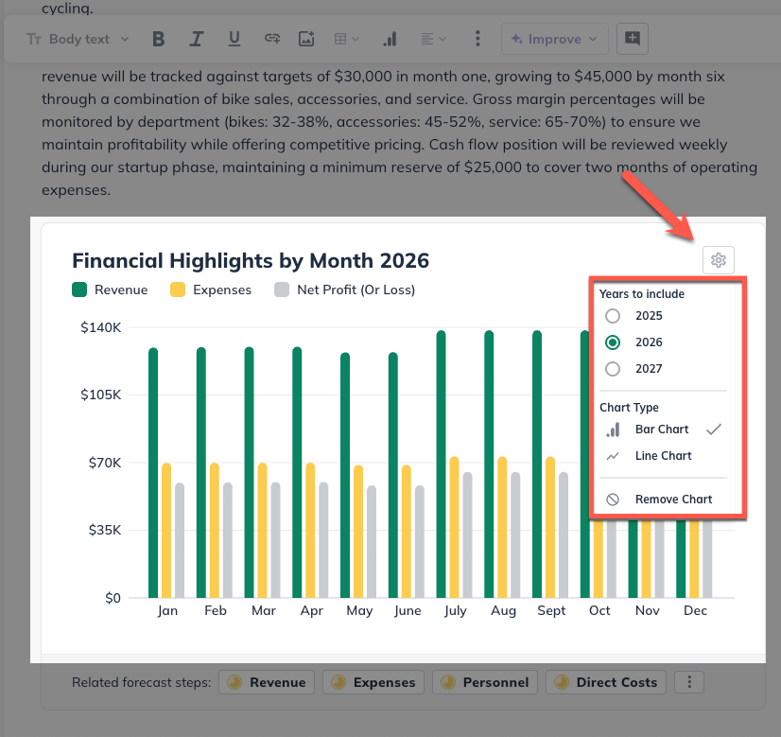Click the Dec label on the chart axis
The image size is (781, 737).
(695, 610)
